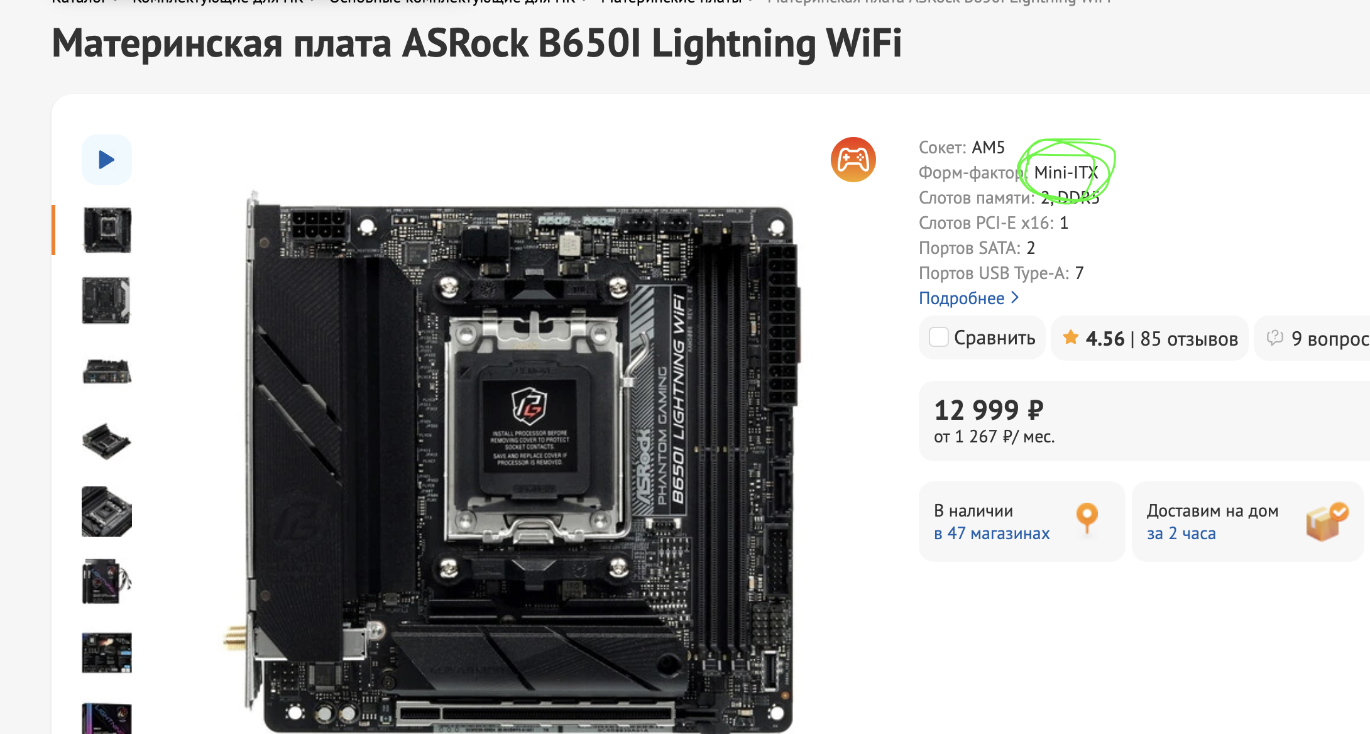1370x734 pixels.
Task: Click the delivery box icon
Action: [x=1327, y=521]
